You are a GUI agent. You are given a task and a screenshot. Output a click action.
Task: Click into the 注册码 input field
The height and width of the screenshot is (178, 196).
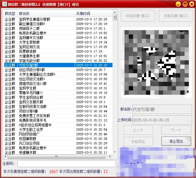[66, 164]
